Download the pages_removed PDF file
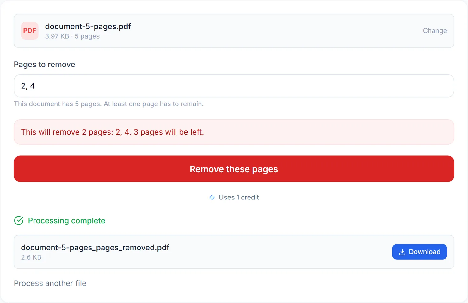 tap(419, 252)
